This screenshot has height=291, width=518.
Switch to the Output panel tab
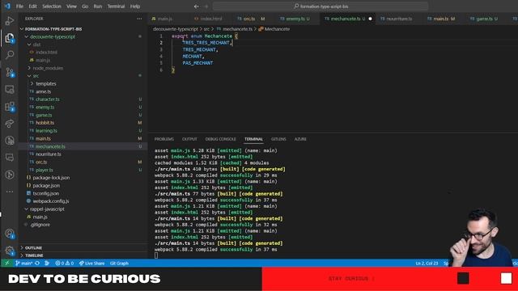point(189,139)
